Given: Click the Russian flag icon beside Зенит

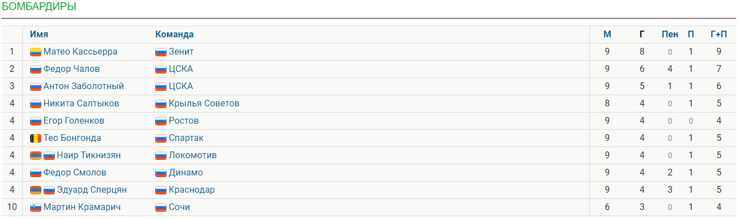Looking at the screenshot, I should click(161, 52).
